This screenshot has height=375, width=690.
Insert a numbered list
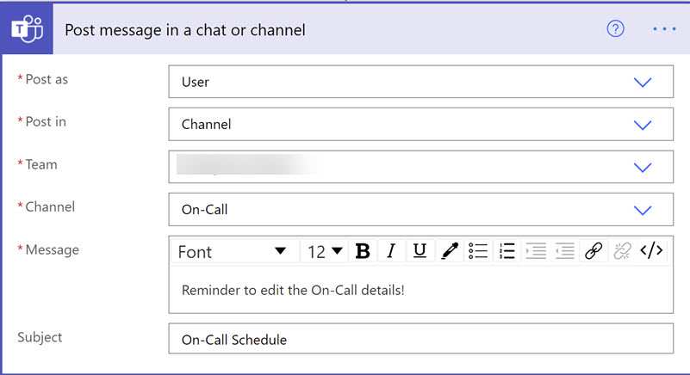click(507, 251)
